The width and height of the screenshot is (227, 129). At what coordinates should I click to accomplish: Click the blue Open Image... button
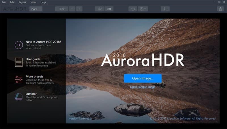pos(143,78)
